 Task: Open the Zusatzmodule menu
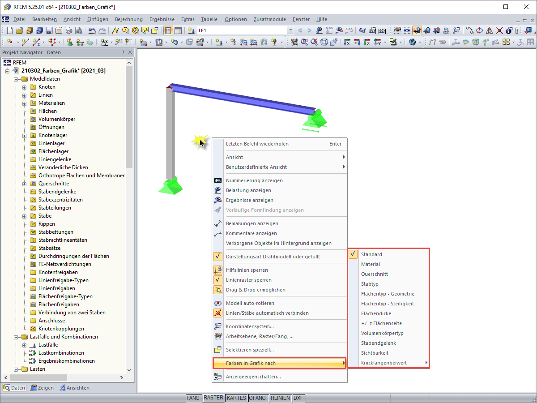269,19
